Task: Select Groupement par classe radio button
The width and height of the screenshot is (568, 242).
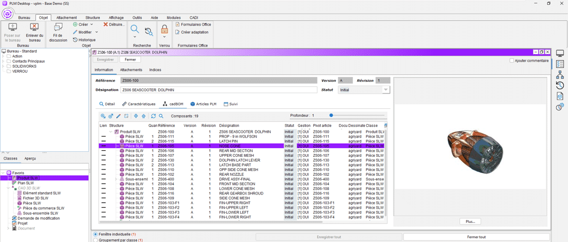Action: (96, 240)
